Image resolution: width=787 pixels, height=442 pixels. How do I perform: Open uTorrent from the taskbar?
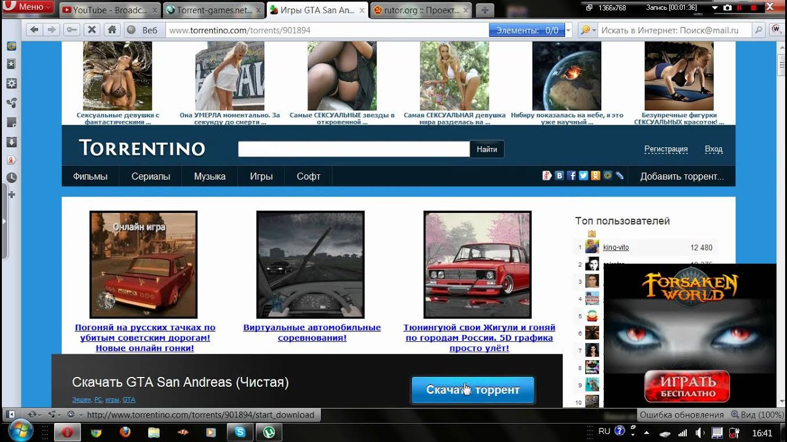[x=268, y=432]
